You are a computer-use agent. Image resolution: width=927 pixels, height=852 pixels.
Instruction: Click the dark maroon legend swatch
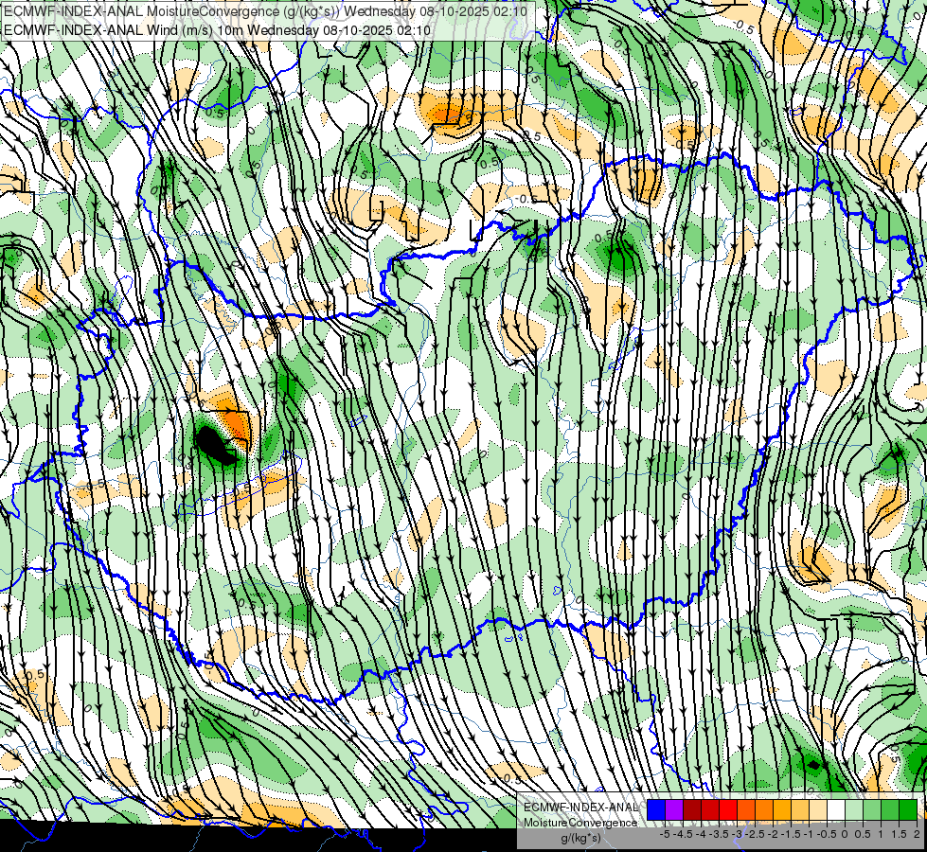692,809
